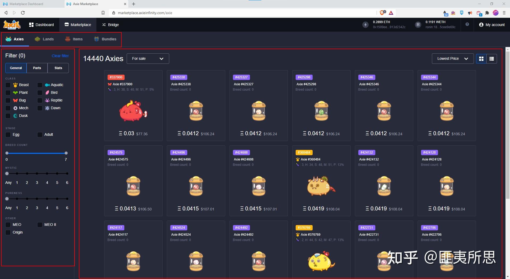Expand the browser profile menu
Image resolution: width=510 pixels, height=279 pixels.
(x=496, y=12)
